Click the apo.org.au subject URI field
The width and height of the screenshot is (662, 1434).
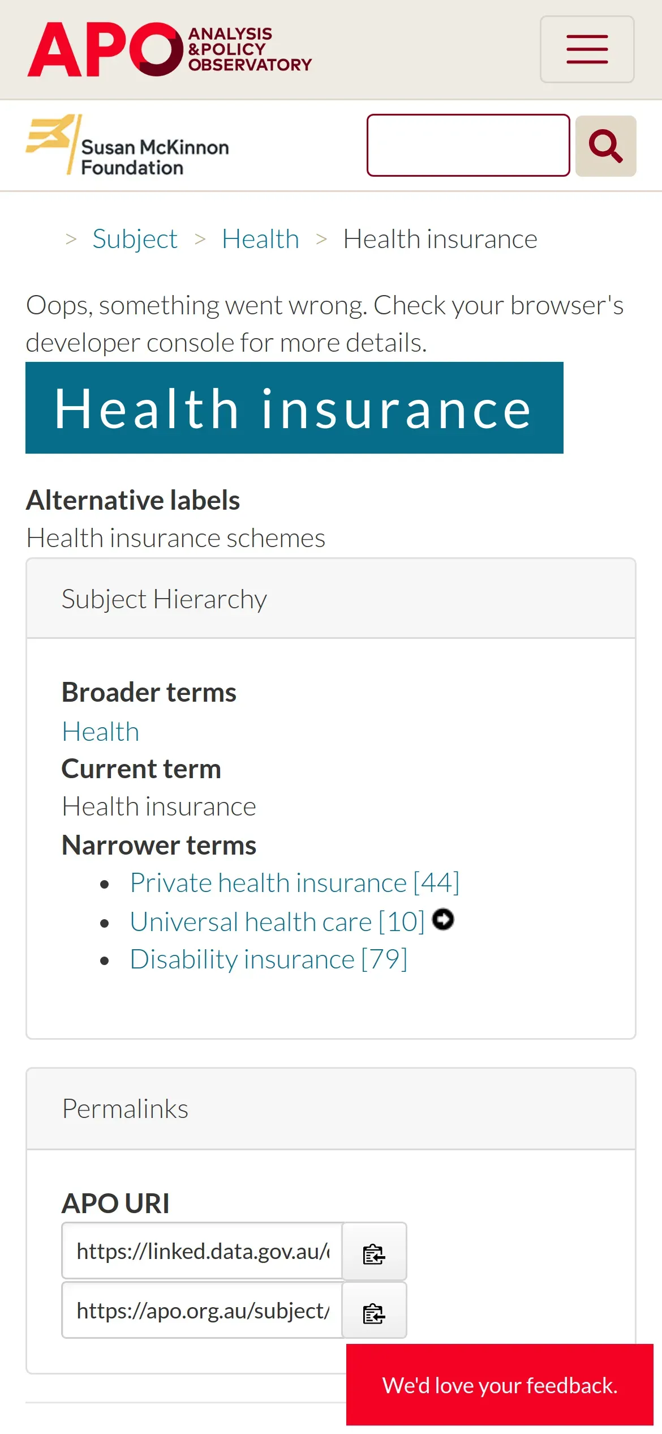202,1311
